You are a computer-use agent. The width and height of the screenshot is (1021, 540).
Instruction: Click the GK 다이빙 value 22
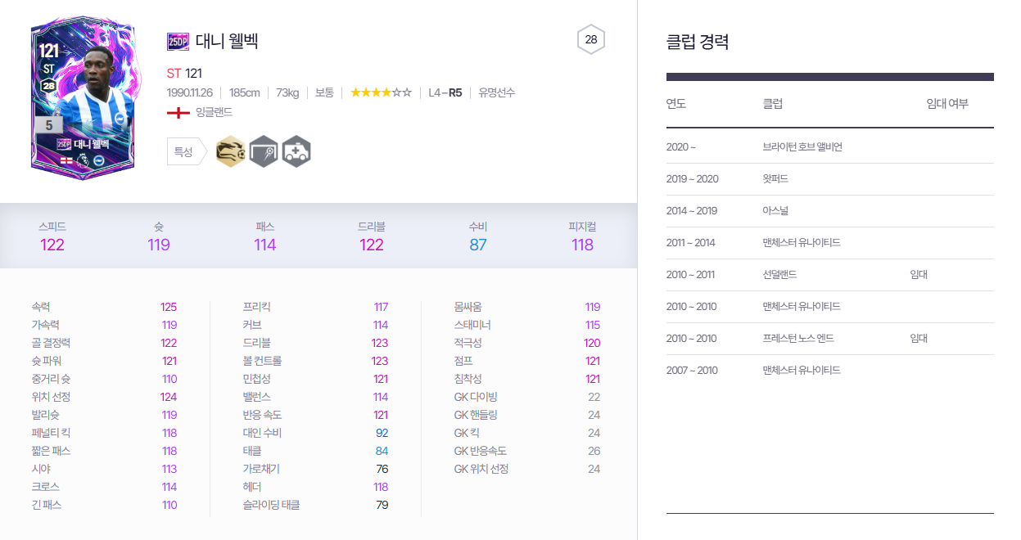594,397
